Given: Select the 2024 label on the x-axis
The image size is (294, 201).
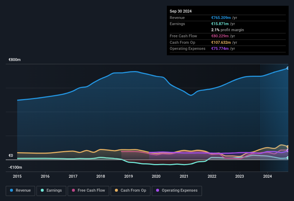Looking at the screenshot, I should [267, 176].
